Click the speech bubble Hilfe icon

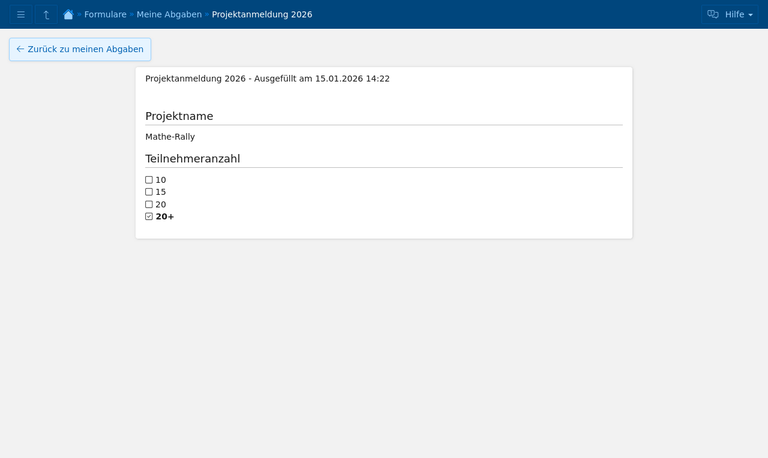pos(713,14)
